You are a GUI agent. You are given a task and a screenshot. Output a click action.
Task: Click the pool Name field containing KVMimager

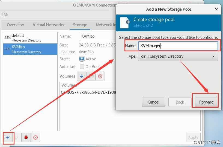pos(178,46)
